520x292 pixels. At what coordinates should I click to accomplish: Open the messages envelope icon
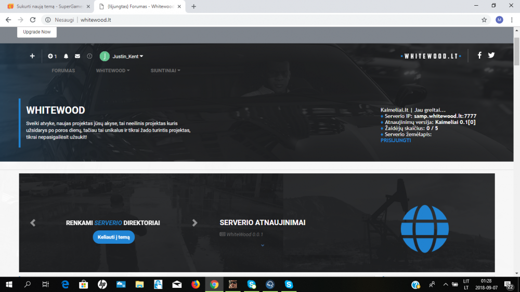77,56
